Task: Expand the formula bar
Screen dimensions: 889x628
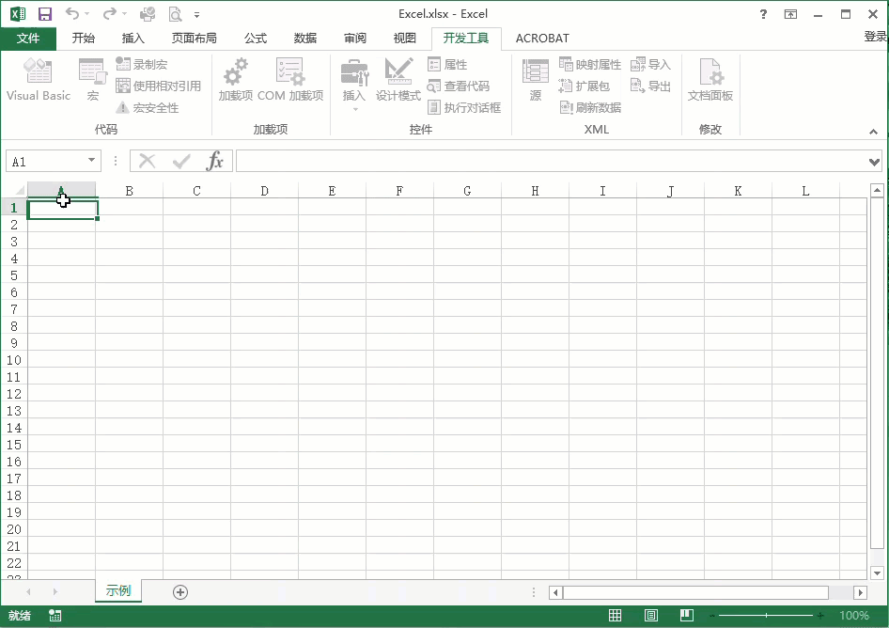Action: pos(874,162)
